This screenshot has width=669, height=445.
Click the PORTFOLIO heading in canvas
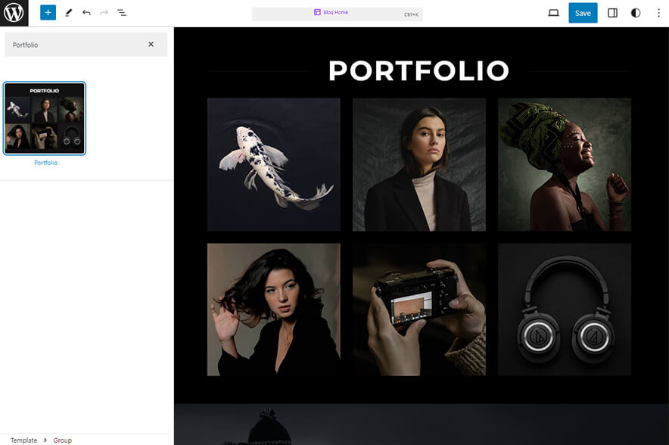(419, 71)
